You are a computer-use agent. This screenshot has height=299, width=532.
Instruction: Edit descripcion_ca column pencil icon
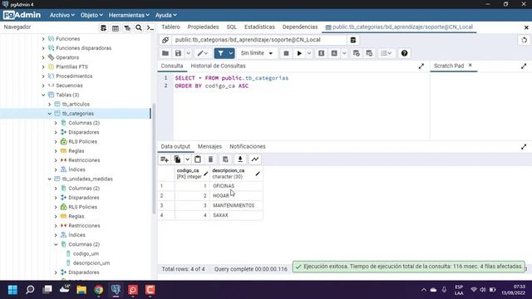coord(258,174)
